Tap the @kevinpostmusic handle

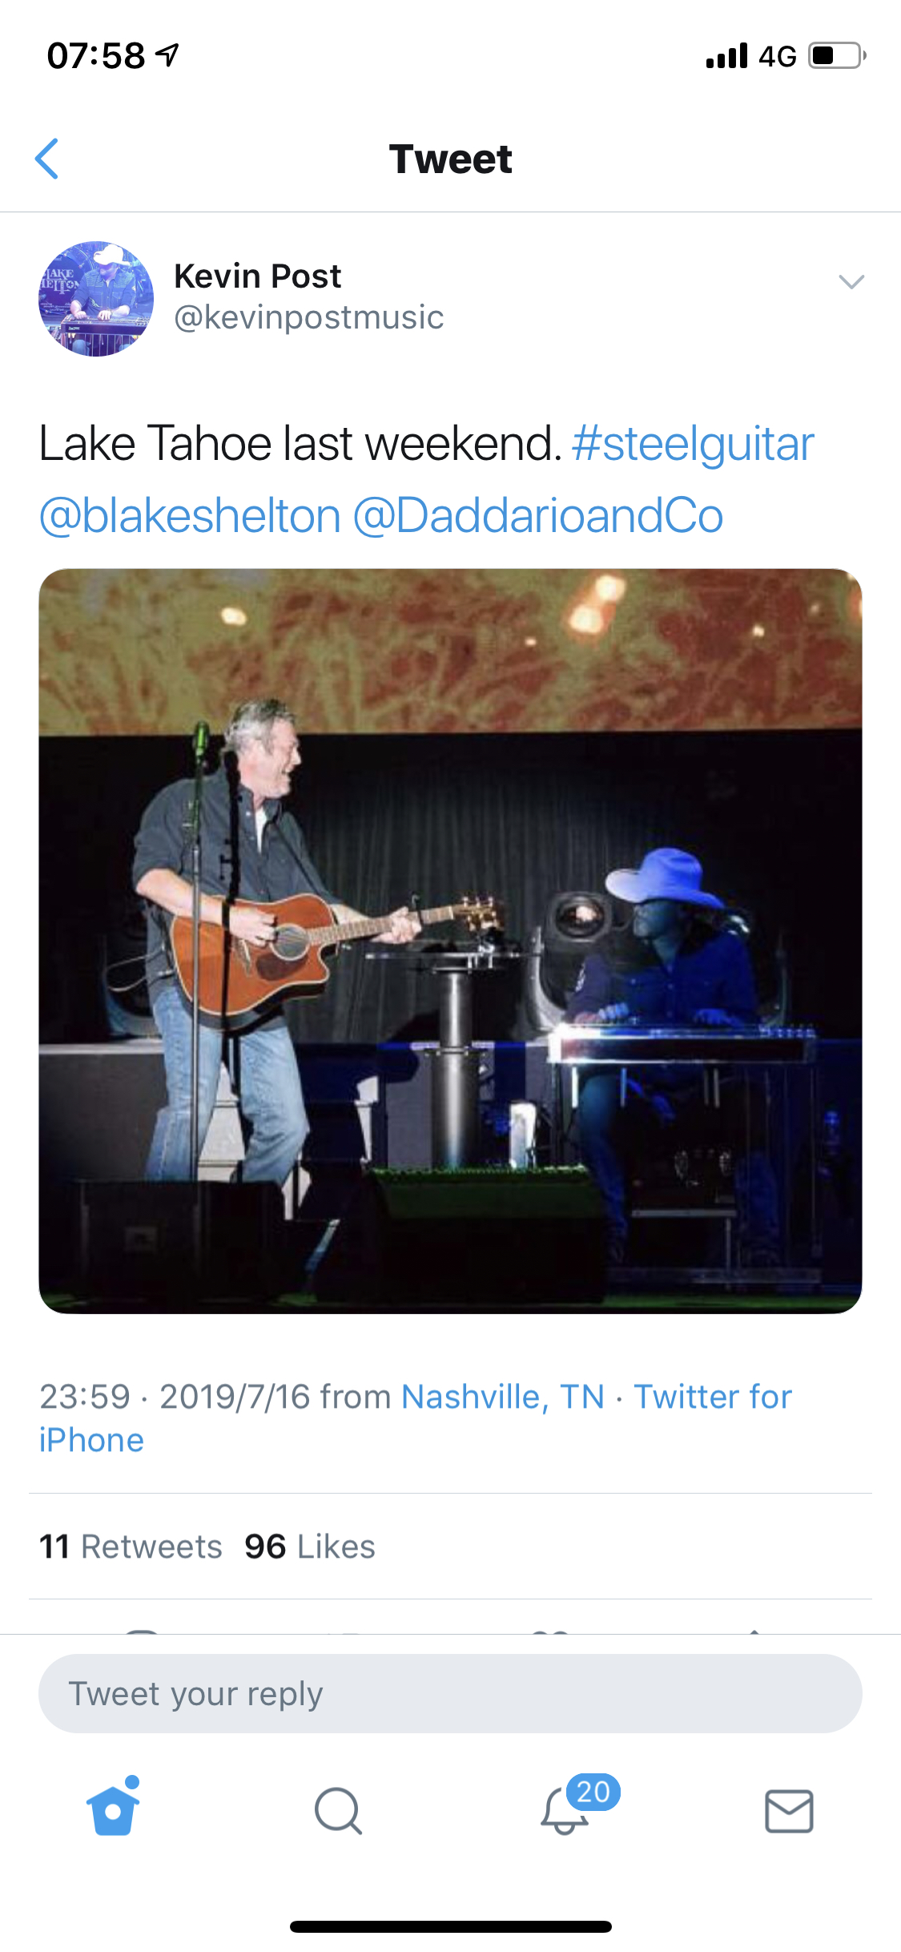(308, 317)
